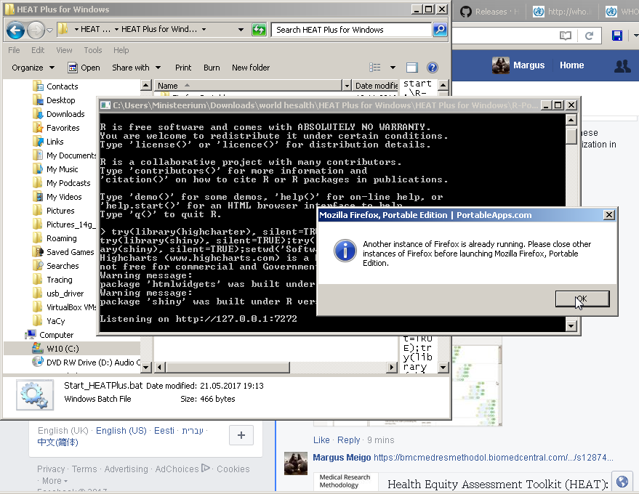Click the Open toolbar button
Viewport: 639px width, 494px height.
click(x=84, y=68)
